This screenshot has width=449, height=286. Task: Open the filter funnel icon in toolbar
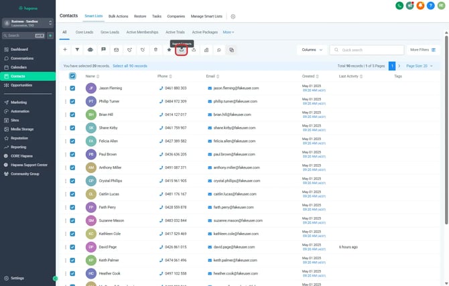(77, 50)
